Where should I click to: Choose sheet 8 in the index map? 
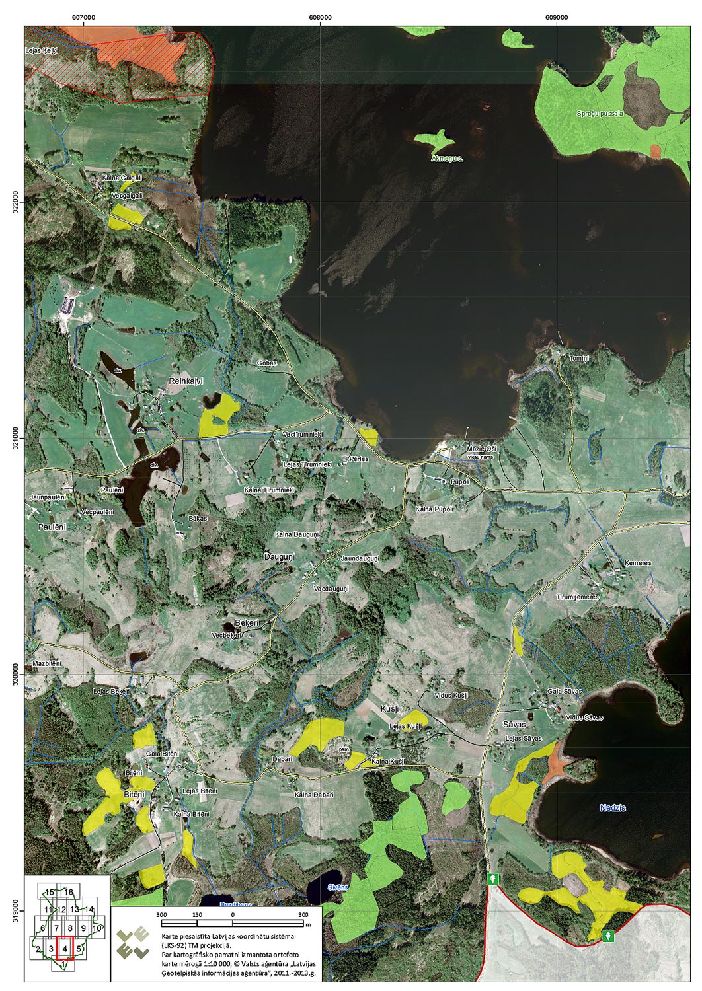coord(69,928)
